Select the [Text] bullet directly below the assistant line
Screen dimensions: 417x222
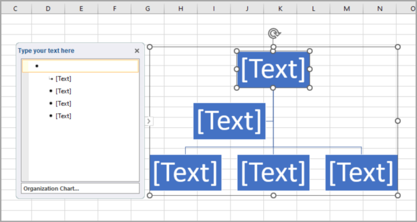[63, 91]
